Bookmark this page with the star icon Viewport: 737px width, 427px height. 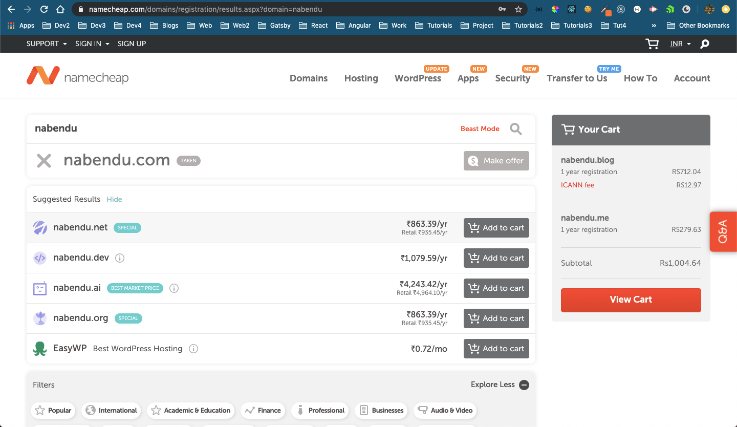pyautogui.click(x=518, y=9)
